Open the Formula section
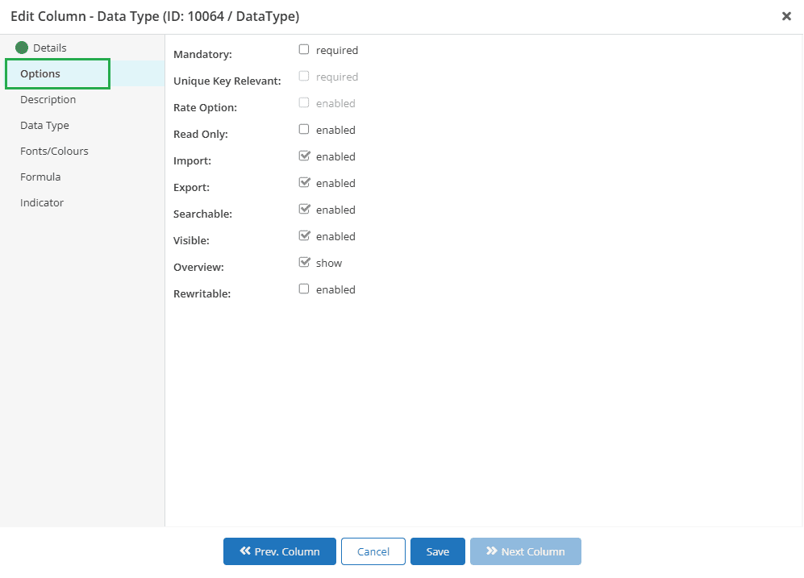804x578 pixels. tap(40, 177)
